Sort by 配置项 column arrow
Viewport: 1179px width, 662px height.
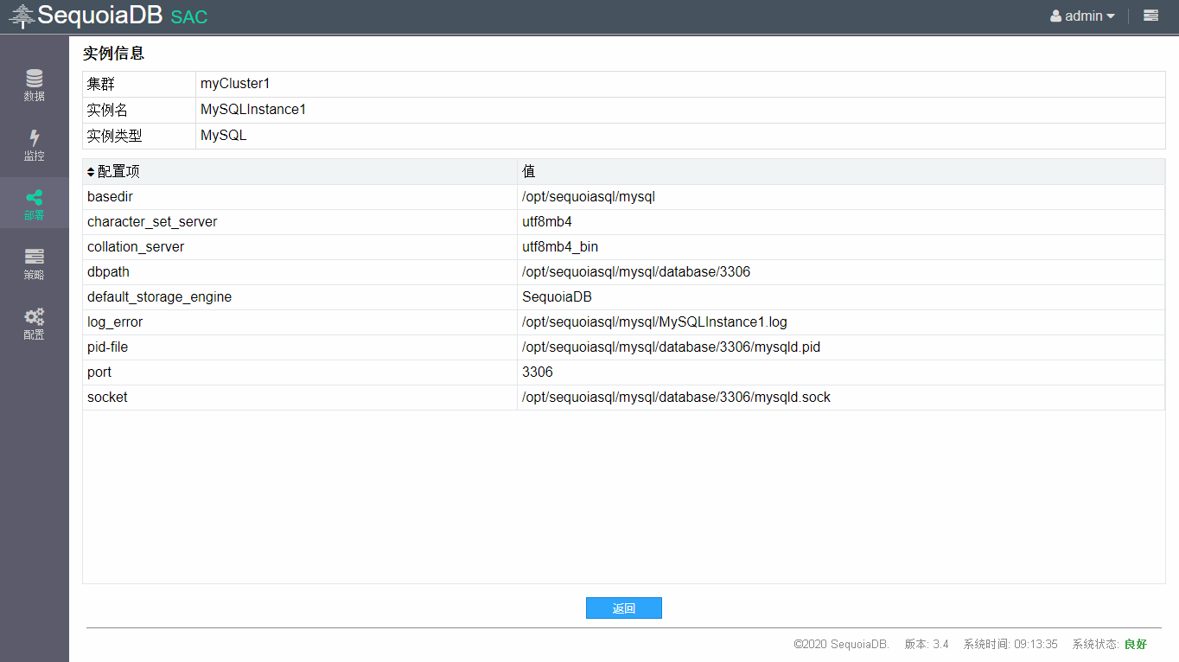tap(91, 172)
